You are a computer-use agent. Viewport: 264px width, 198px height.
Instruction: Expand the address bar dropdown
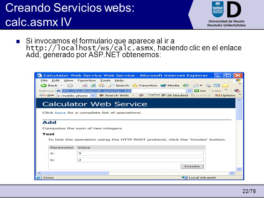(189, 91)
